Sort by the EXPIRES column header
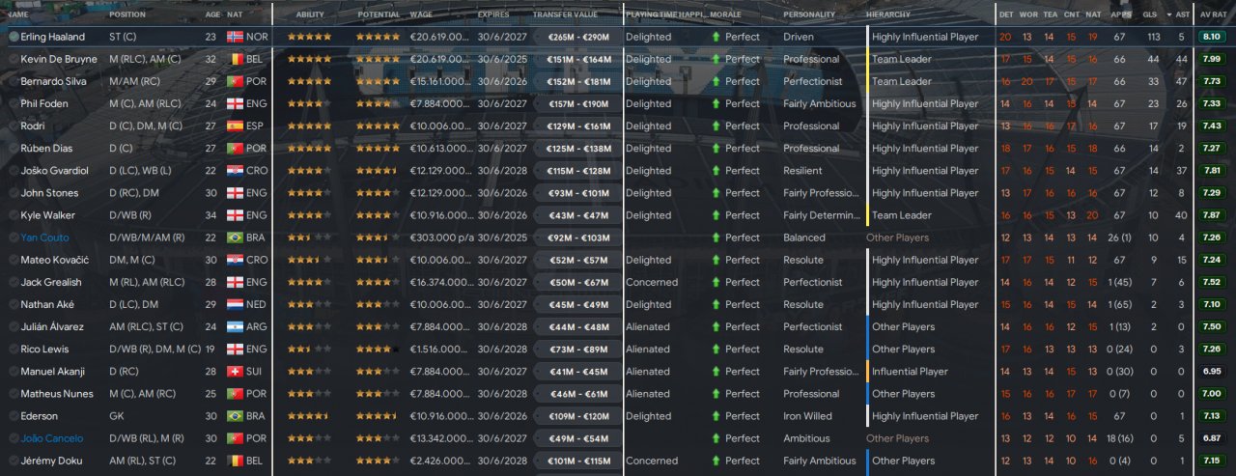 [x=493, y=14]
